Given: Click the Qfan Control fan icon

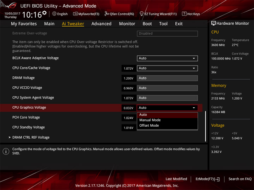Looking at the screenshot, I should [107, 14].
